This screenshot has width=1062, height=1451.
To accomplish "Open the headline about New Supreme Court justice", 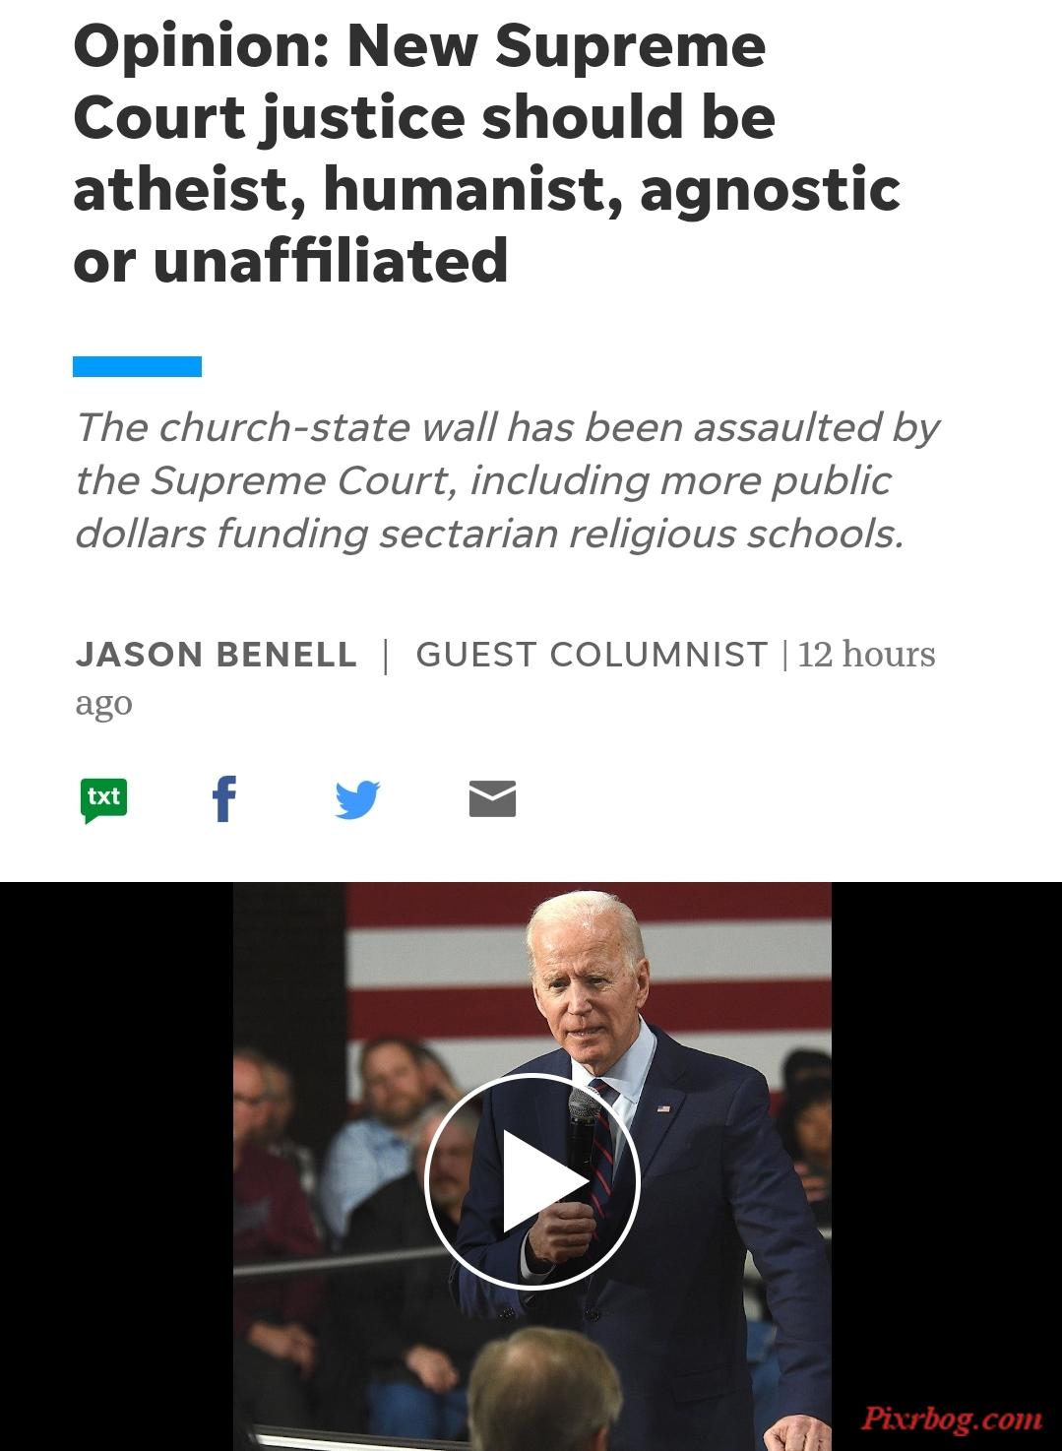I will pyautogui.click(x=486, y=154).
